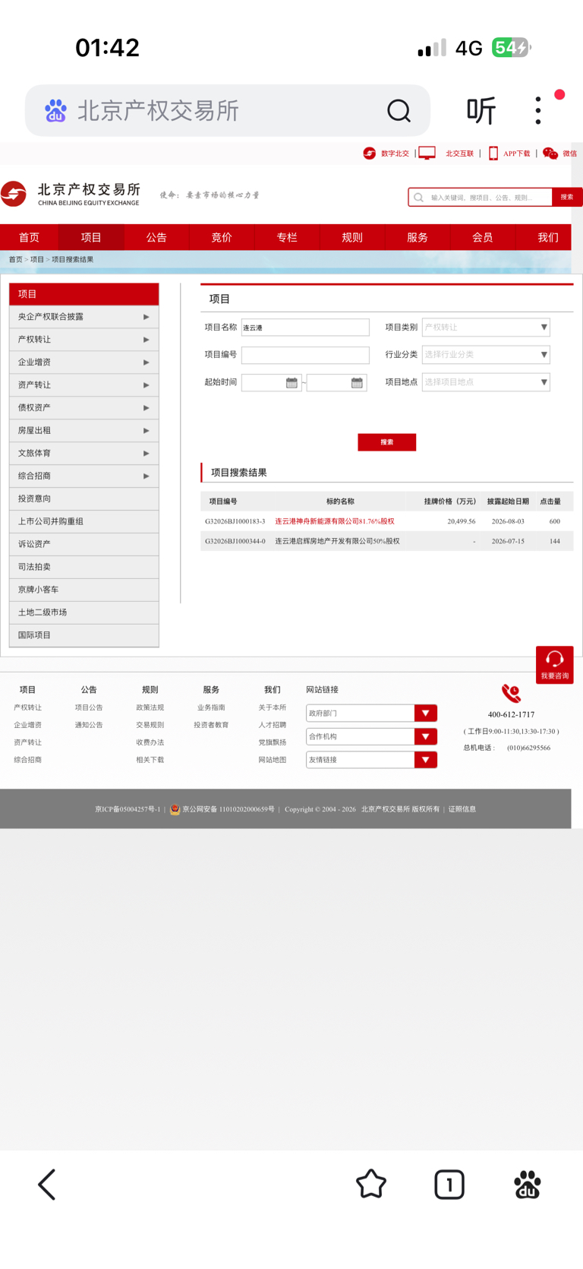Viewport: 583px width, 1269px height.
Task: Open 连云港神舟新能源有限公司81.76%股权 result
Action: coord(335,521)
